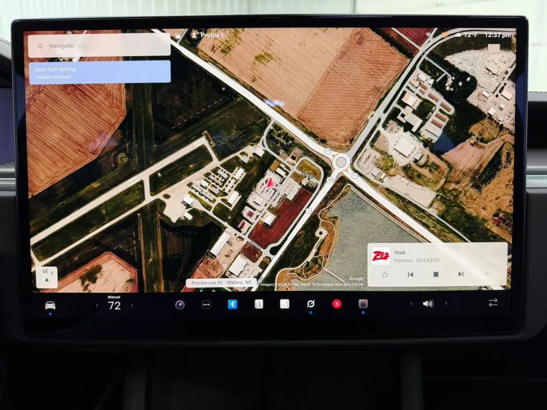Open the purple camera app

180,305
